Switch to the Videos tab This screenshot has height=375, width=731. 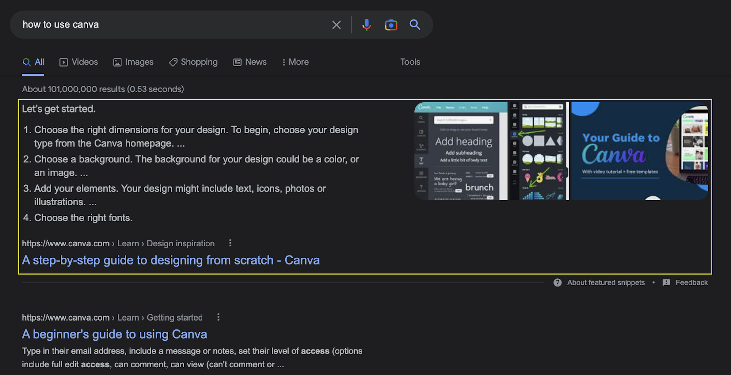tap(79, 62)
